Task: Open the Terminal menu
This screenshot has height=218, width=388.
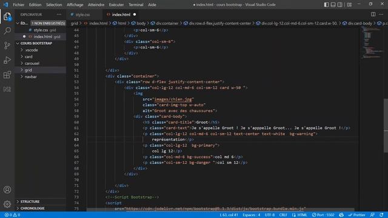Action: click(x=136, y=4)
